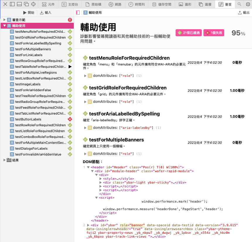Expand domAttributes under testGridRoleForRequiredChildren
The image size is (252, 242).
(85, 102)
